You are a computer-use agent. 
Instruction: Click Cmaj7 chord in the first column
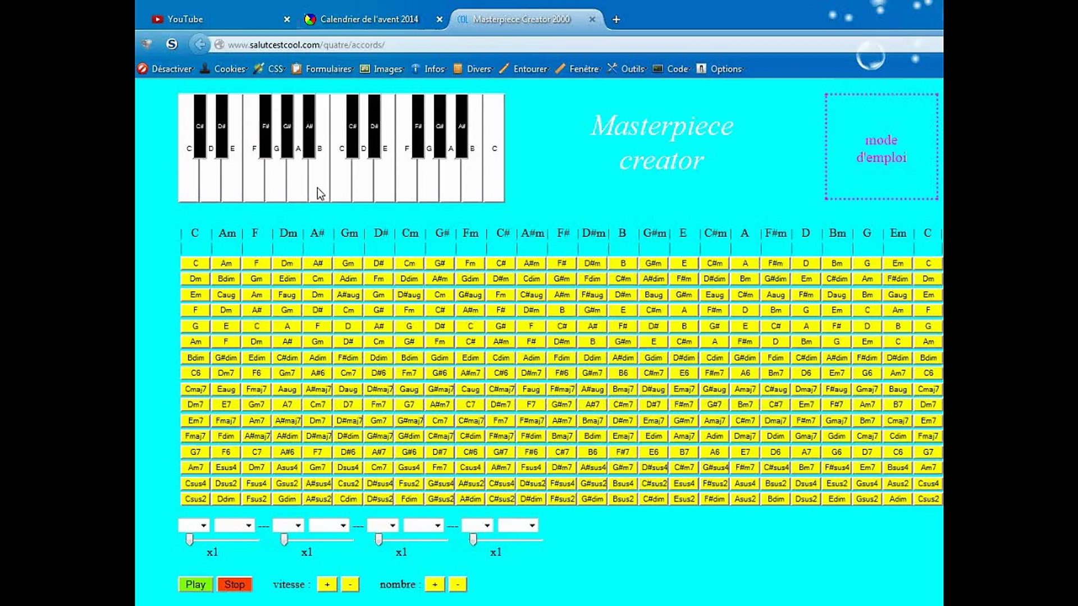(x=195, y=389)
